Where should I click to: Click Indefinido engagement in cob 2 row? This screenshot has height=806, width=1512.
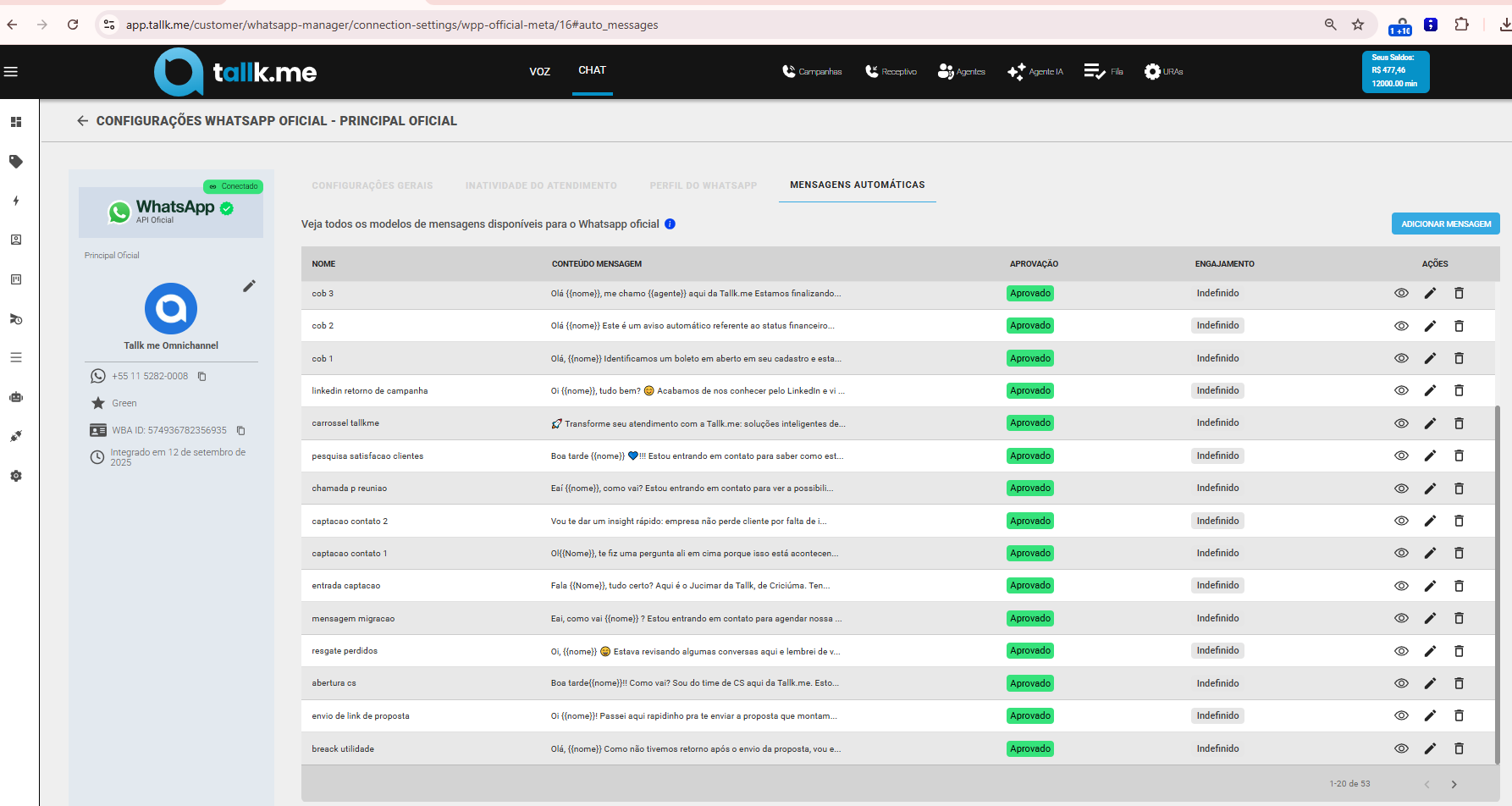point(1217,326)
